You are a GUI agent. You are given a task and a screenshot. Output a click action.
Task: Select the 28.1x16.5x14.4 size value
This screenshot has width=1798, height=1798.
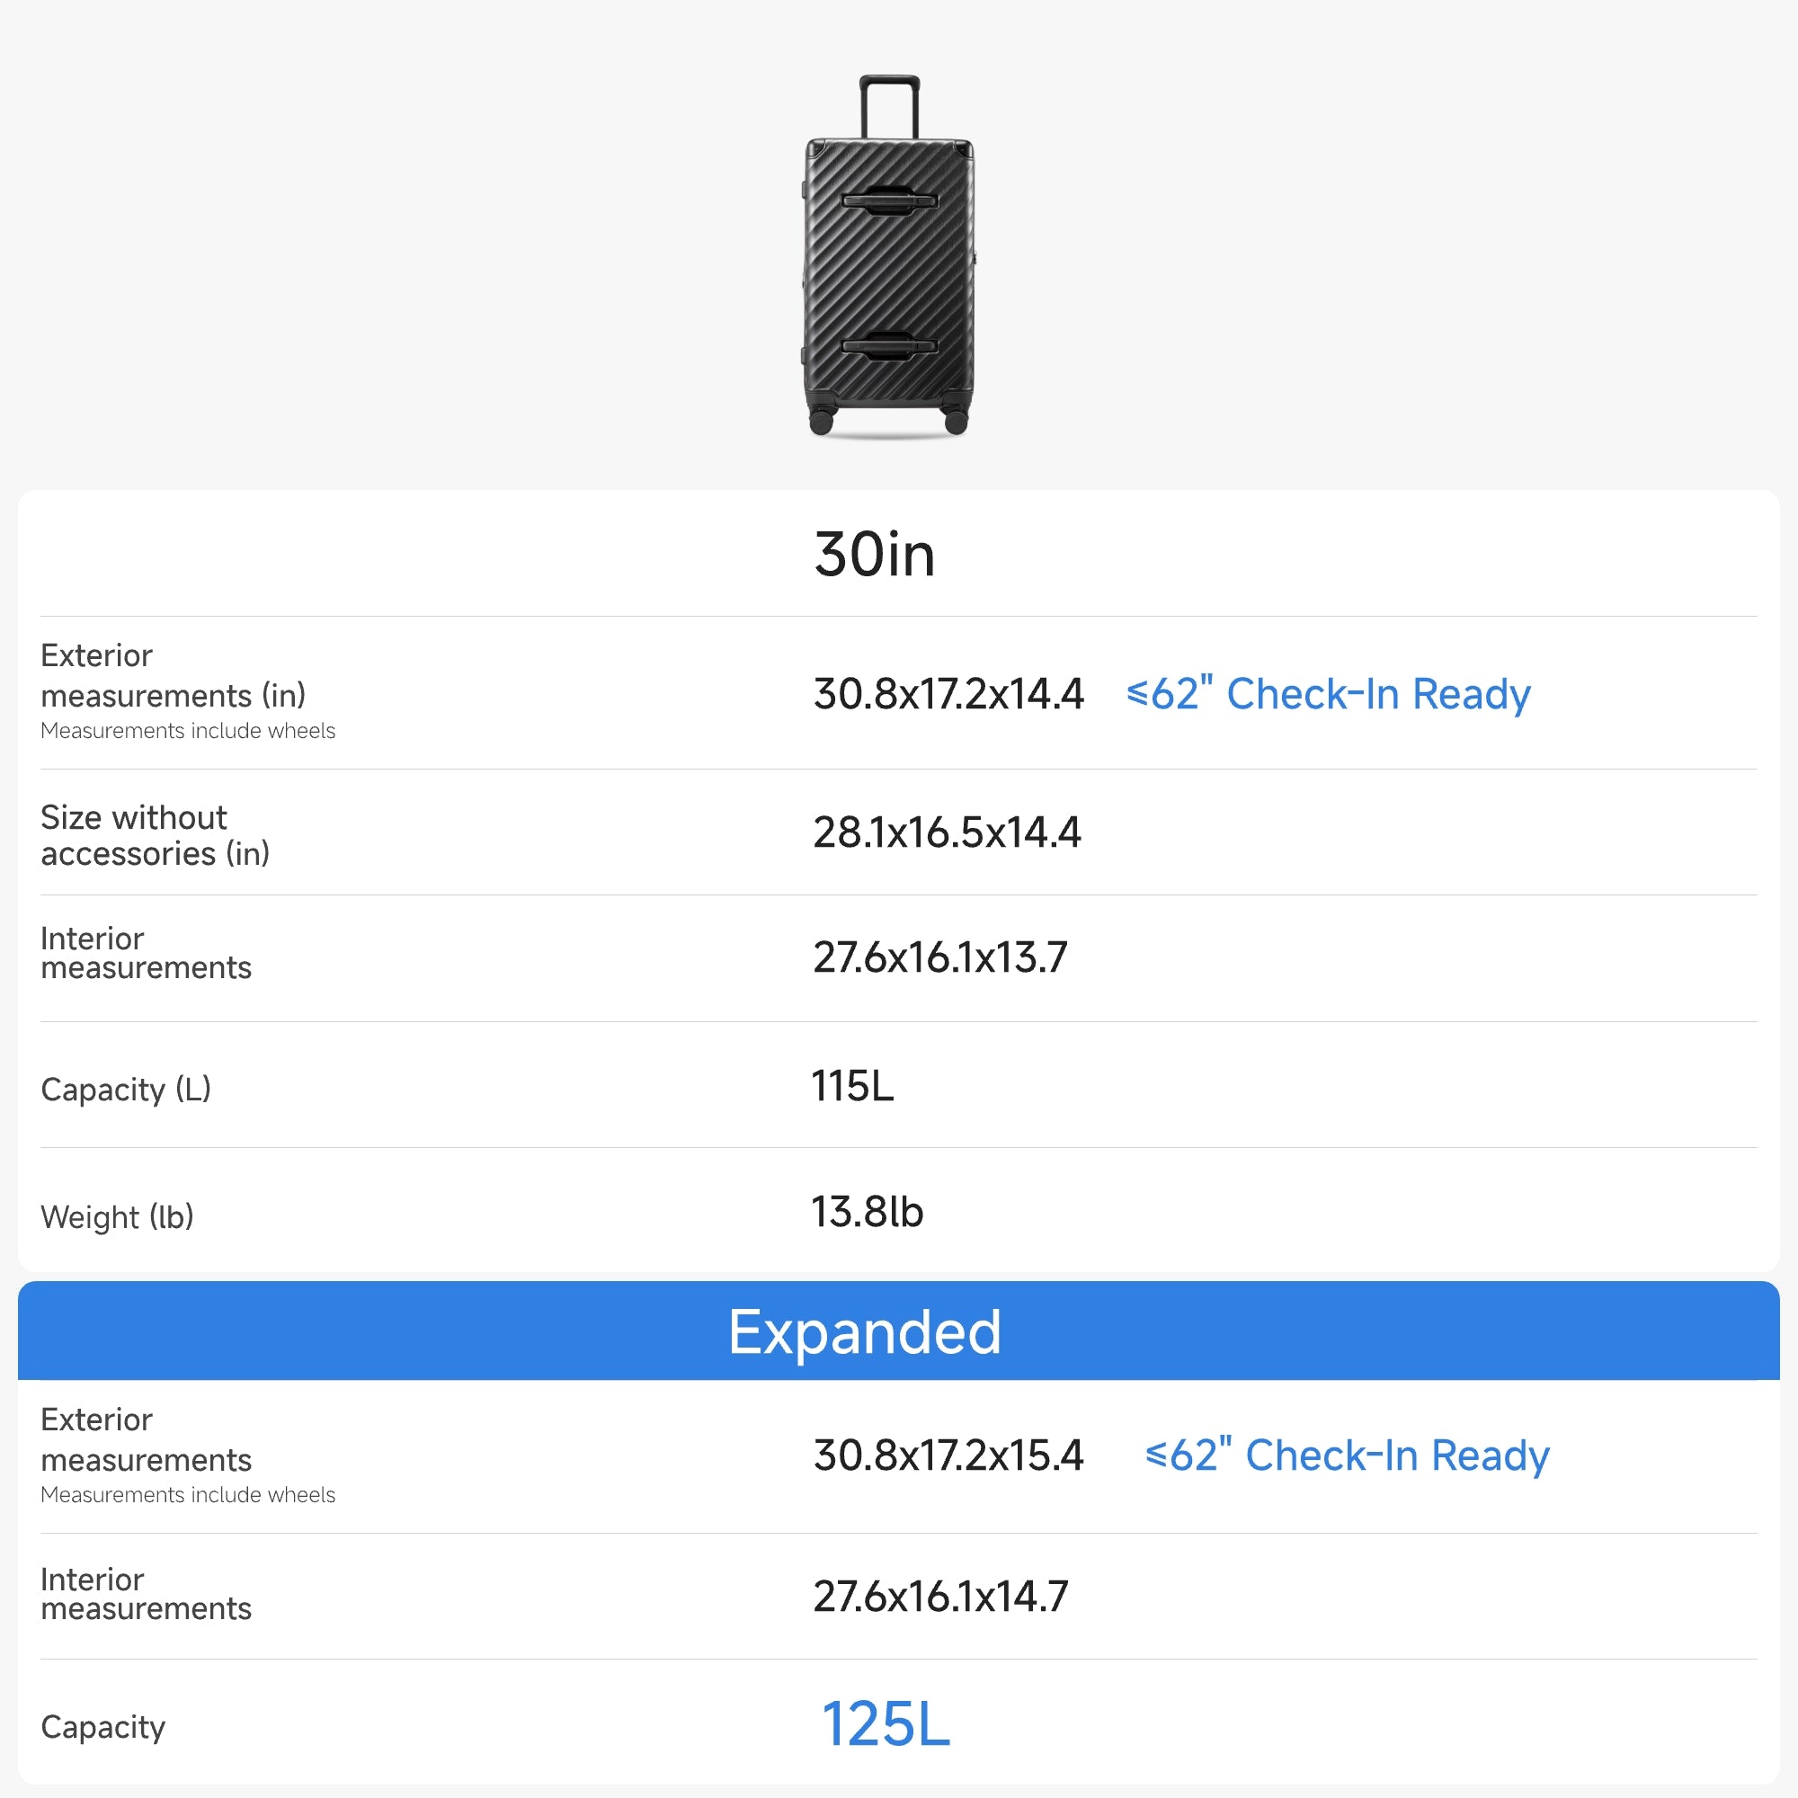click(x=947, y=832)
